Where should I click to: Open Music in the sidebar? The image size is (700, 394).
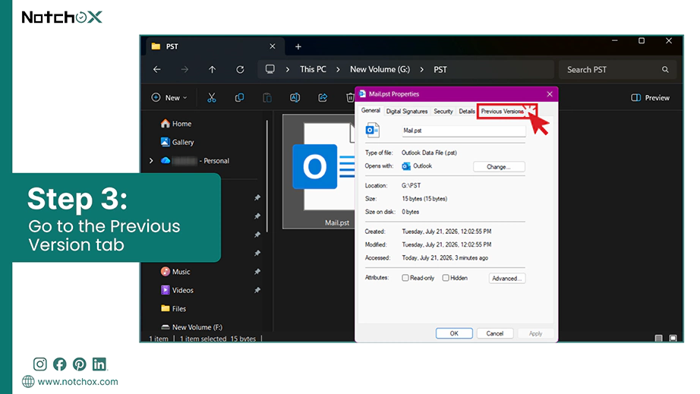point(175,271)
